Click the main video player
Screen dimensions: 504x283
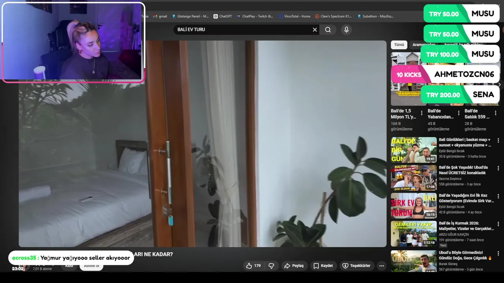tap(203, 143)
